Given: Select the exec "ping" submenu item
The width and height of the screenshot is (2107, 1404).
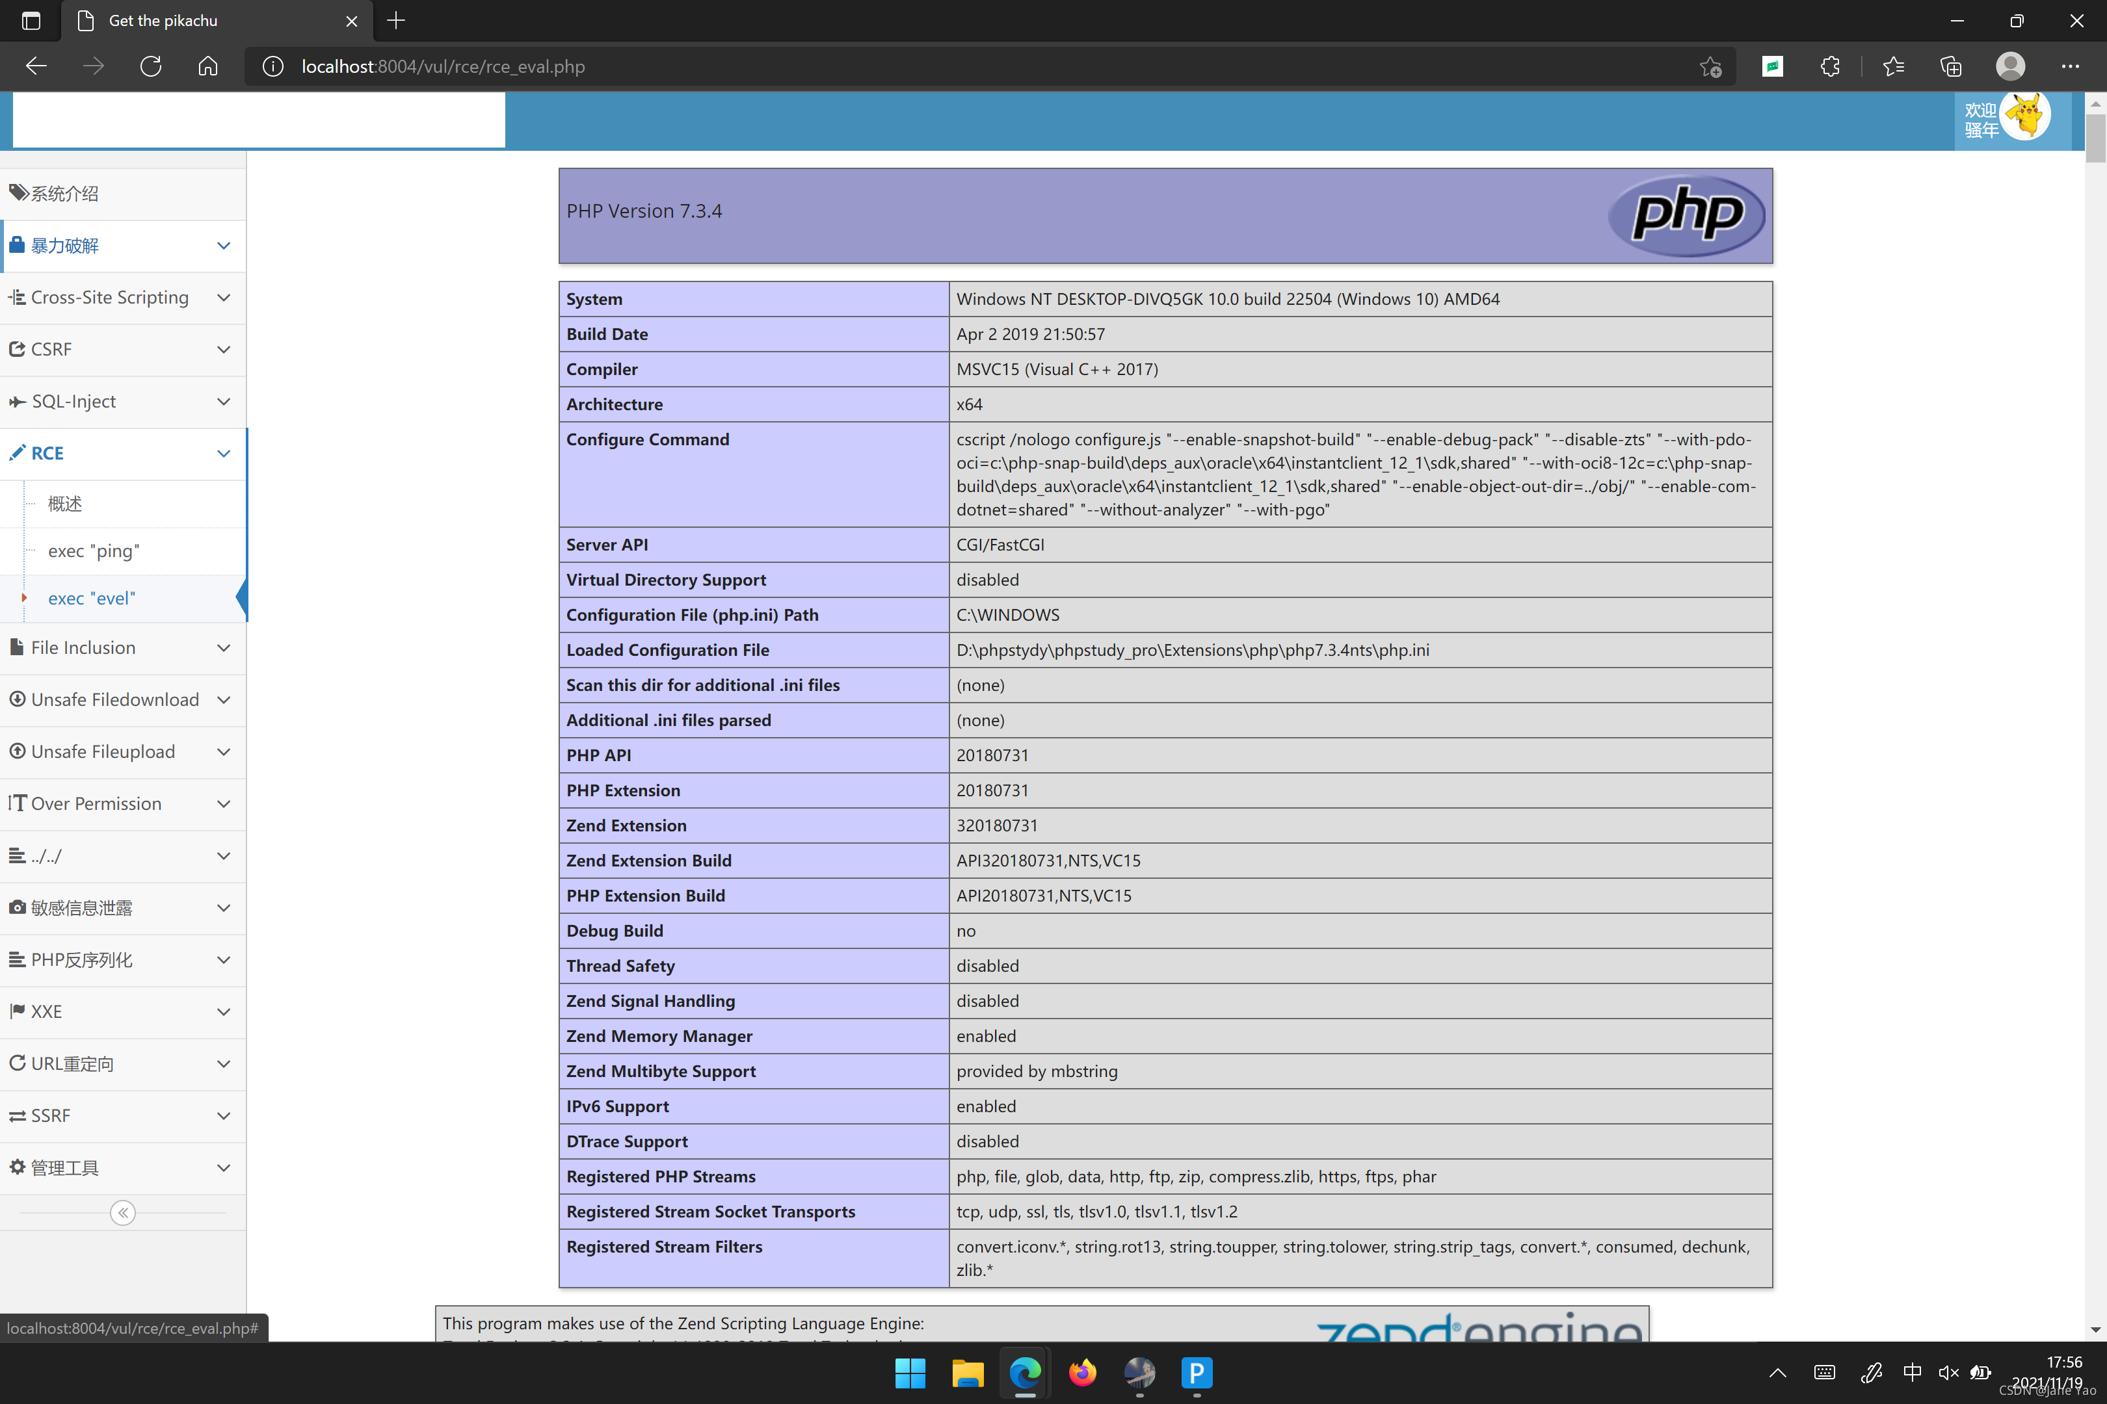Looking at the screenshot, I should 94,551.
